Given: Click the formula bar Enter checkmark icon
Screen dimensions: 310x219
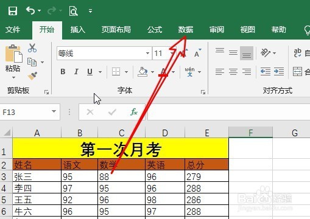Looking at the screenshot, I should 112,112.
